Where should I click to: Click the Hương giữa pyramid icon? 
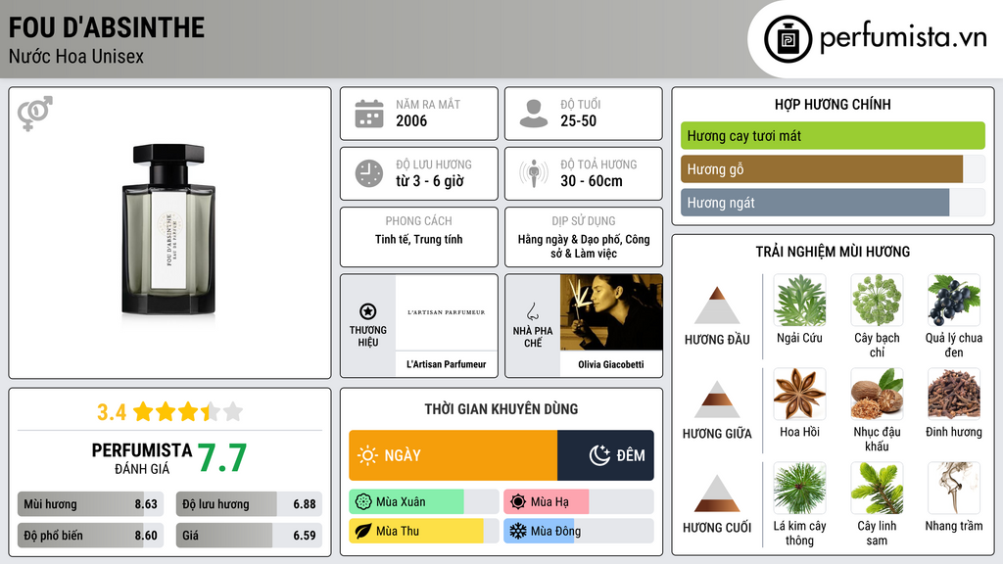coord(717,399)
